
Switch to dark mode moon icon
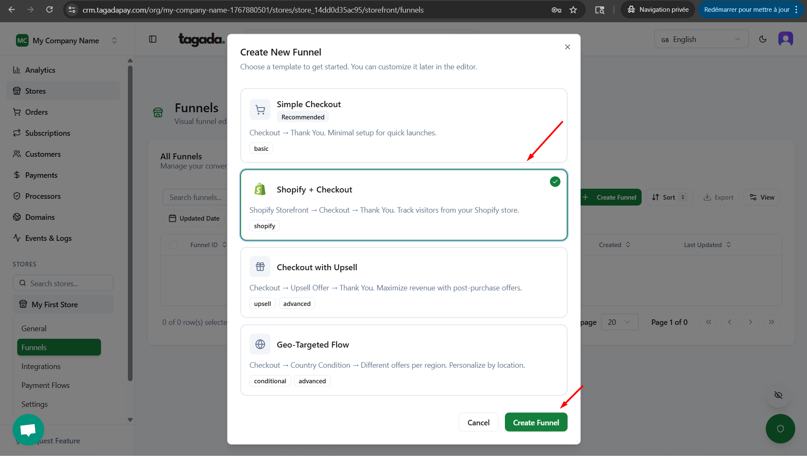click(x=762, y=39)
